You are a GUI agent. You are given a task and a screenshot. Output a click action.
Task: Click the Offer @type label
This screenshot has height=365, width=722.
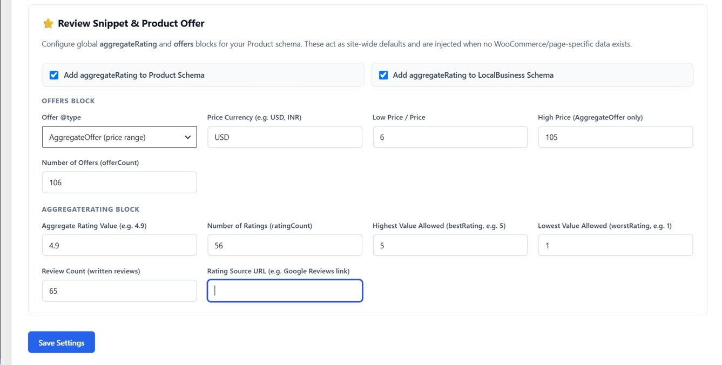click(x=62, y=117)
